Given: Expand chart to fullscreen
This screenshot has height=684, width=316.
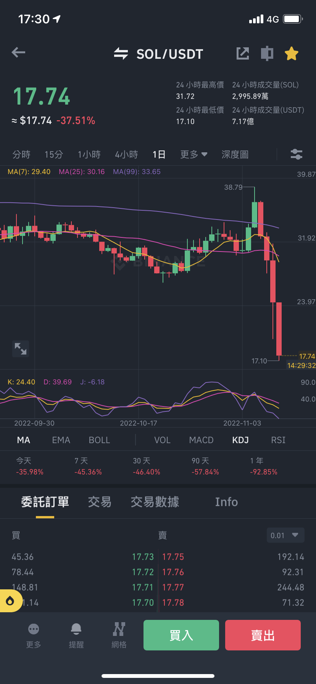Looking at the screenshot, I should (21, 348).
